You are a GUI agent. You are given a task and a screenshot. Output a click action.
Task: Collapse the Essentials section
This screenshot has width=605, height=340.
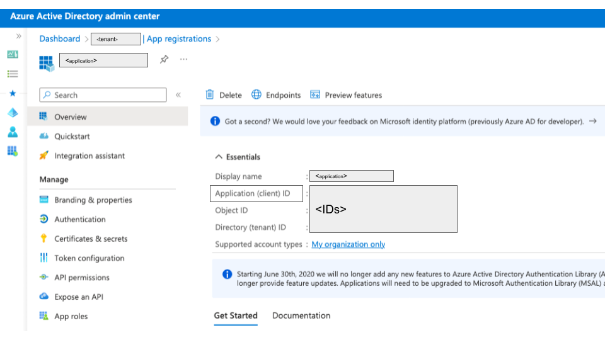219,157
